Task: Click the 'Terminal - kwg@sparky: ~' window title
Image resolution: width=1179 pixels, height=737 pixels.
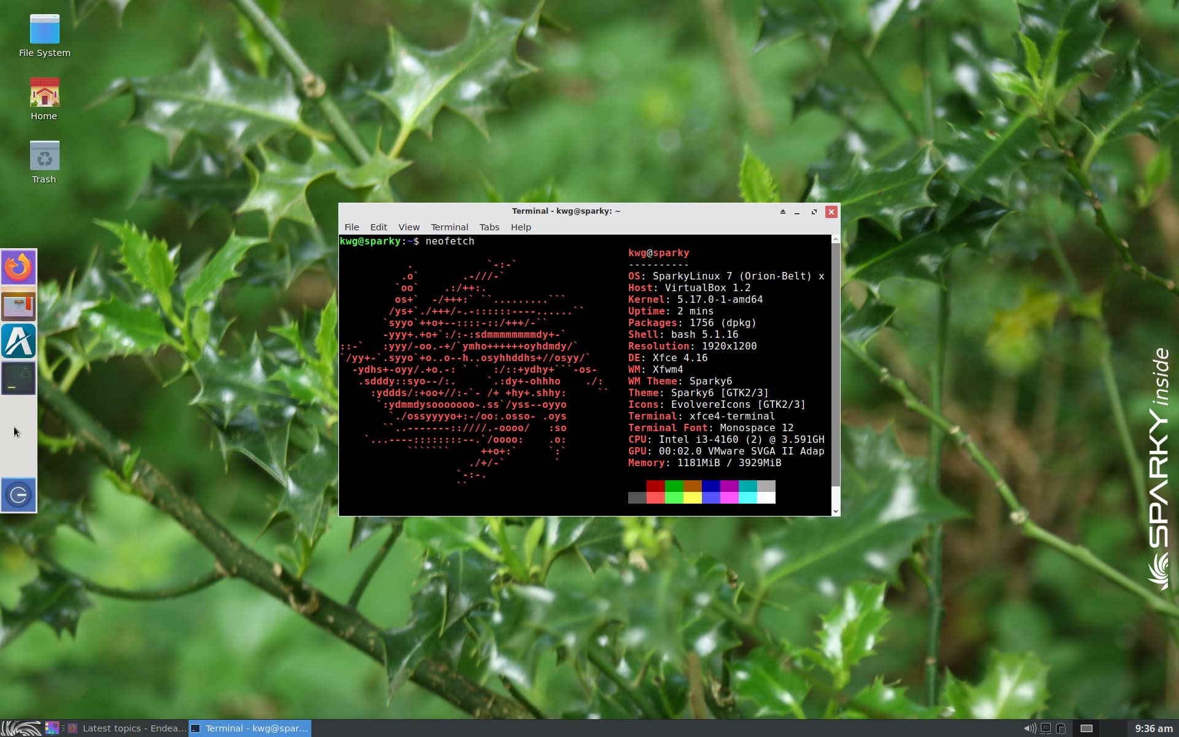Action: click(566, 211)
